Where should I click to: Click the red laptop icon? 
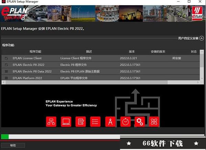[x=66, y=122]
